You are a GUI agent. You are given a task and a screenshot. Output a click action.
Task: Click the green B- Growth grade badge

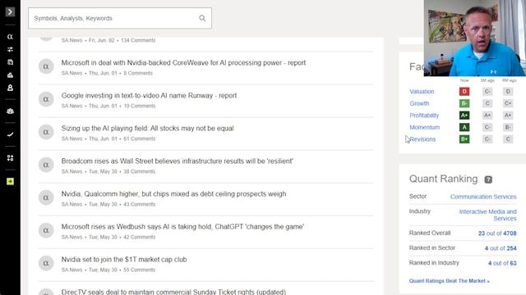(464, 103)
